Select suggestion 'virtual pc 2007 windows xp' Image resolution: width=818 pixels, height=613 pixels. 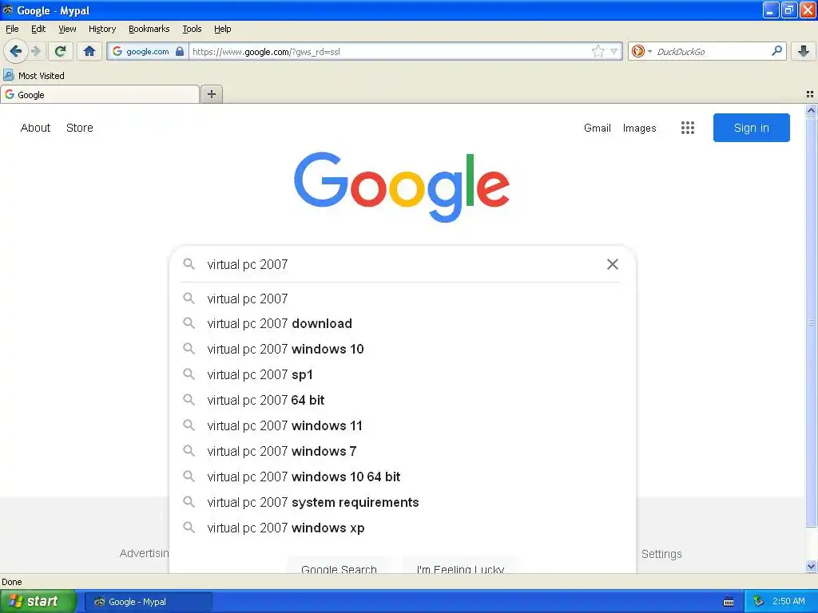(x=402, y=528)
